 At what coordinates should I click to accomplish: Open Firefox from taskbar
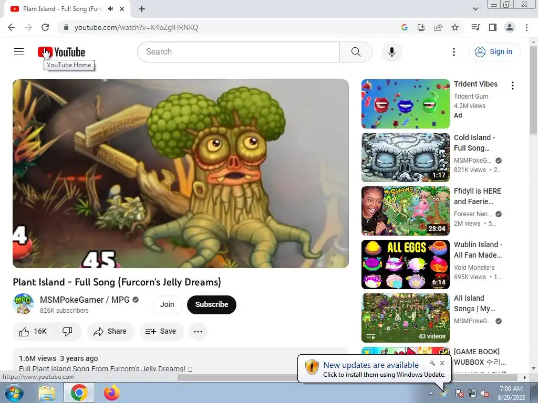112,393
